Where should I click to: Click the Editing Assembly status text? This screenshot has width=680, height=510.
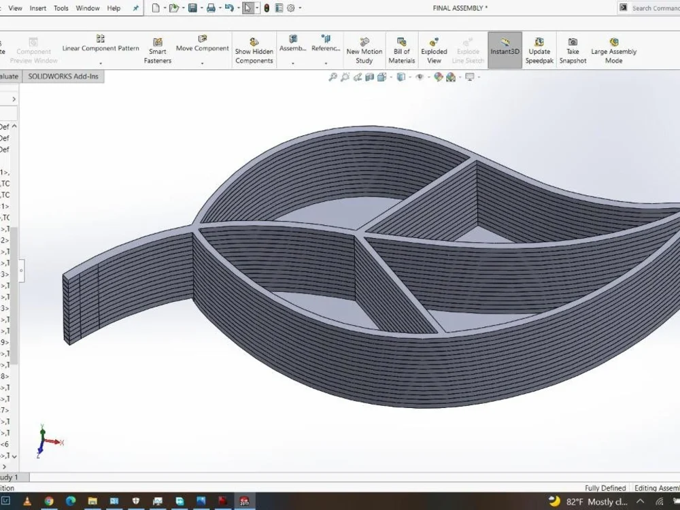click(x=657, y=488)
